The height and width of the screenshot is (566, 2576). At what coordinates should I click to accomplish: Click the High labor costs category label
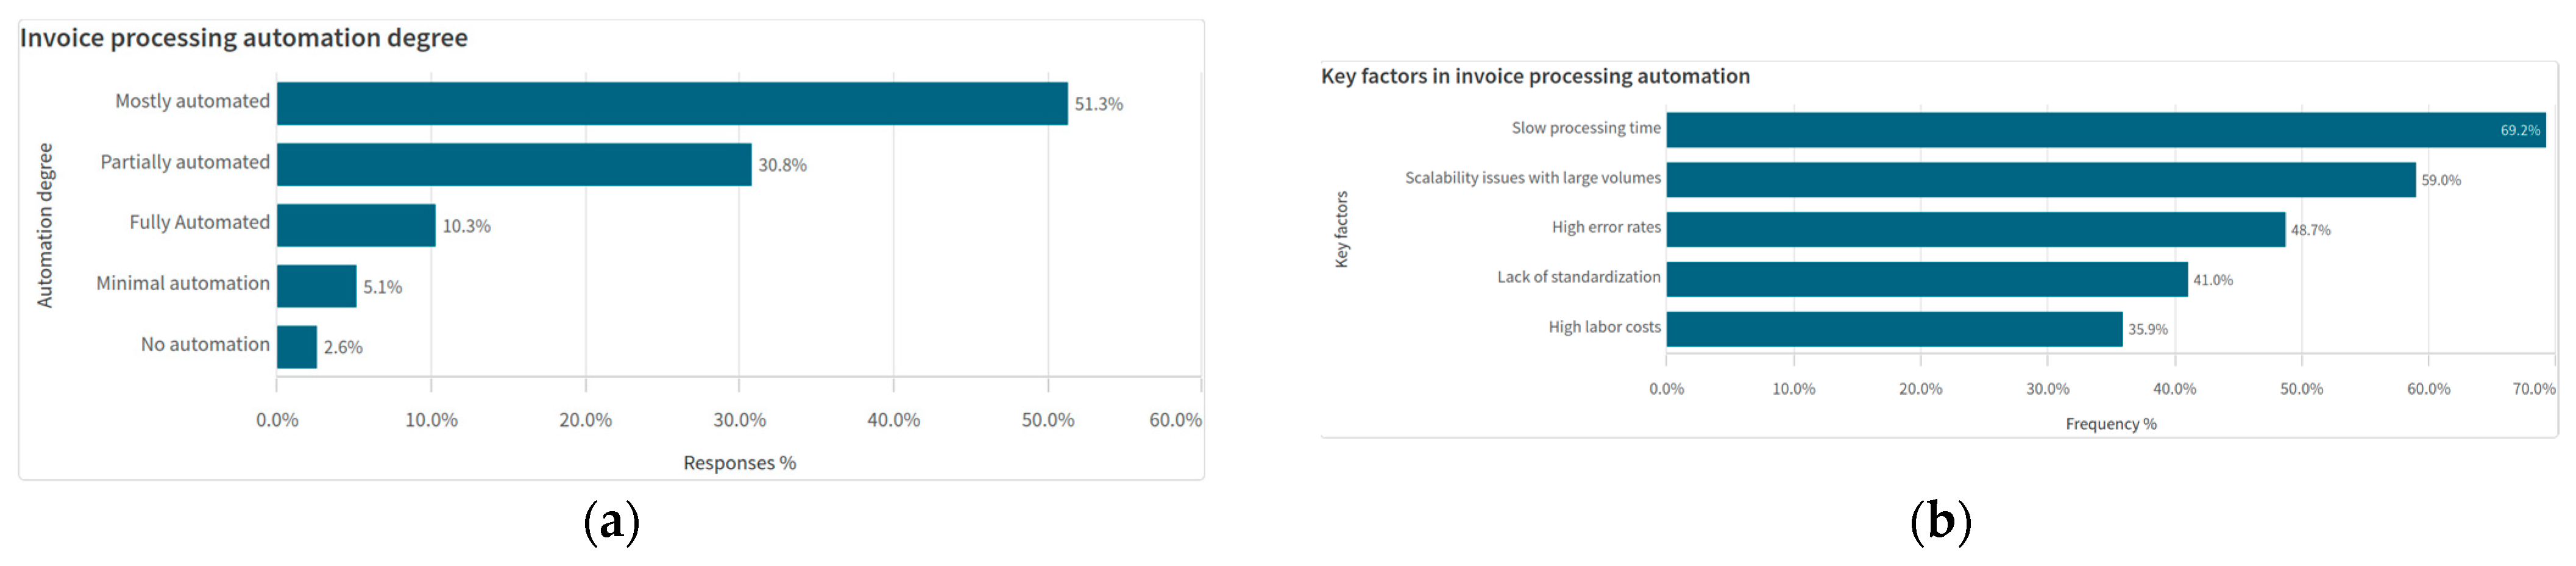coord(1604,327)
